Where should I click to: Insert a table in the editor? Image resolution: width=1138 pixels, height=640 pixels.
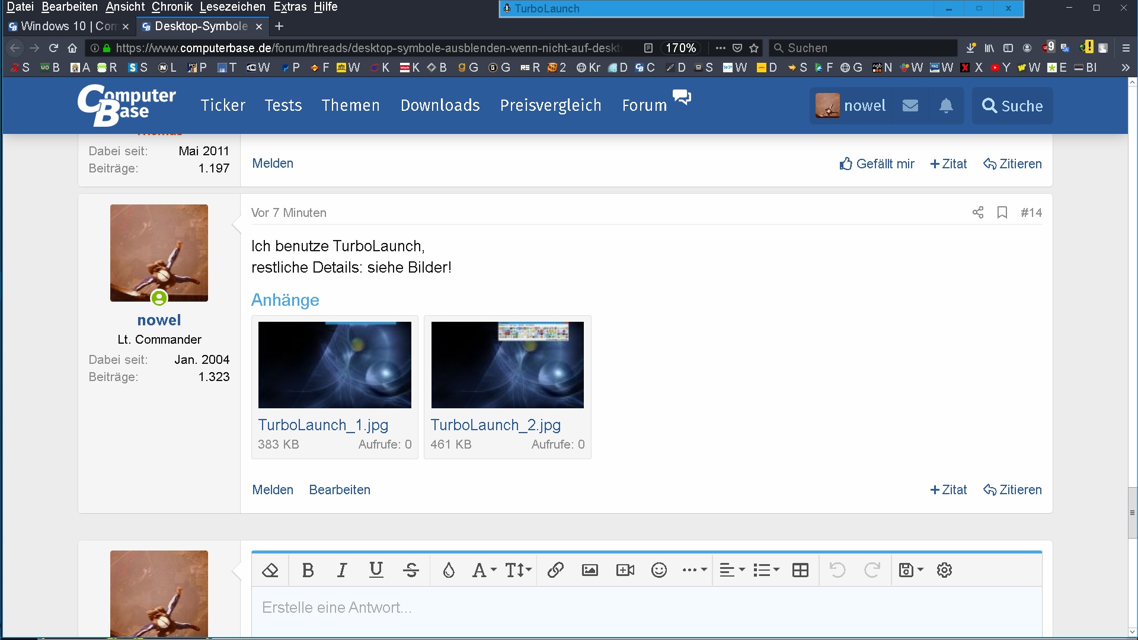800,570
